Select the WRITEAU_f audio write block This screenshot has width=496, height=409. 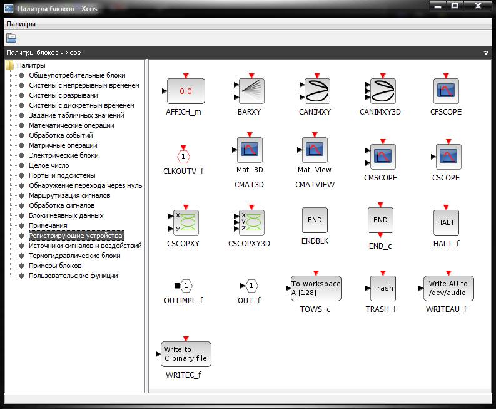(448, 288)
